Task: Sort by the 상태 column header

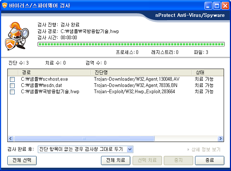Action: pyautogui.click(x=208, y=72)
